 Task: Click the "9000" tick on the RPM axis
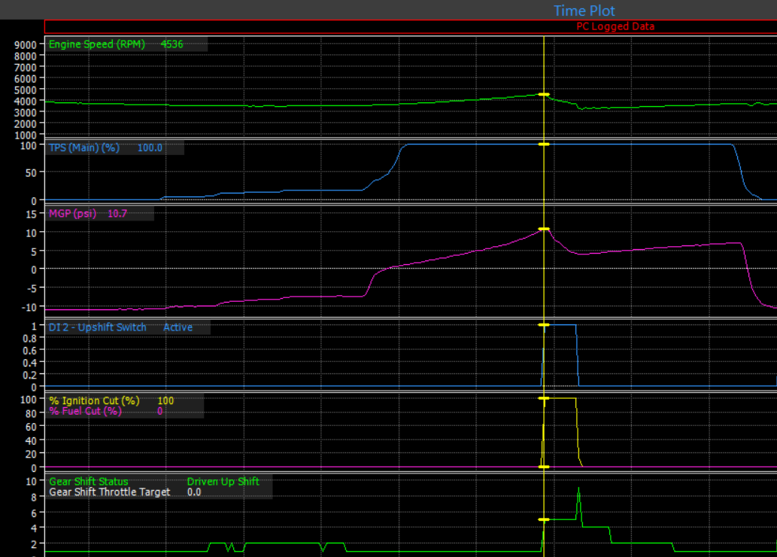coord(26,45)
